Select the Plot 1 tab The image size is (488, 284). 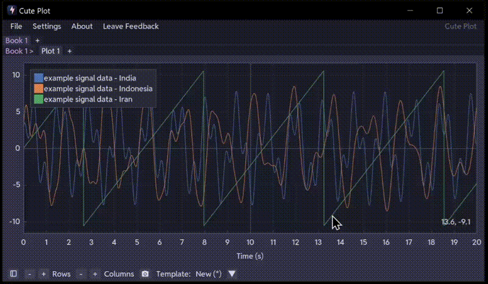coord(51,51)
